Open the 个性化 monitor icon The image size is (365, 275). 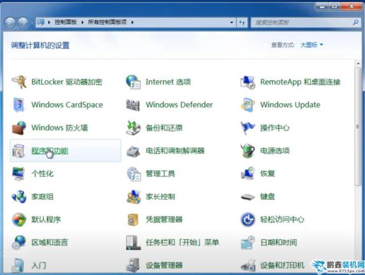click(x=18, y=174)
